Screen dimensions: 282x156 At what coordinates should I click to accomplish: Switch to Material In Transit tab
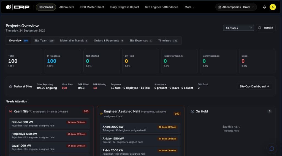74,41
